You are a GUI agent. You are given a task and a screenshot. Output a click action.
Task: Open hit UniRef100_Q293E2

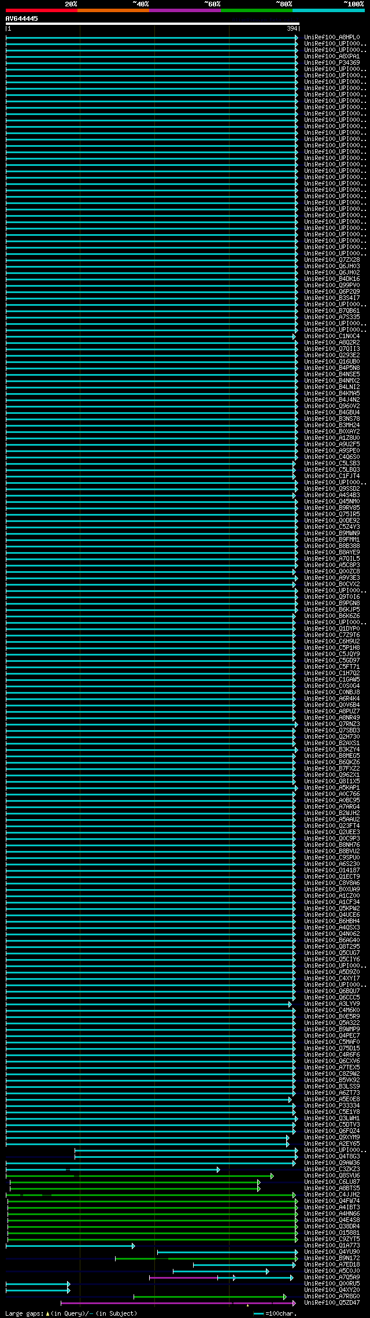coord(332,356)
